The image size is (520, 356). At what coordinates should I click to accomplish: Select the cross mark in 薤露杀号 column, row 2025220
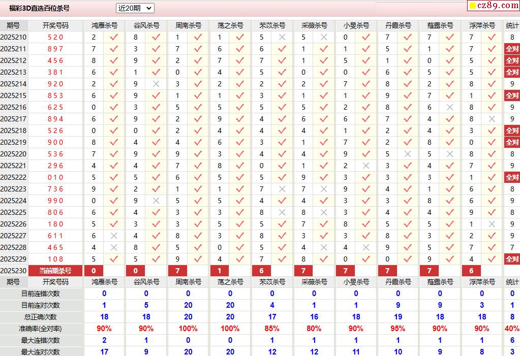click(450, 154)
